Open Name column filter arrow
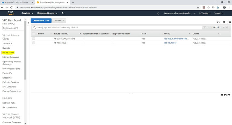Screen dimensions: 232x125 51,34
